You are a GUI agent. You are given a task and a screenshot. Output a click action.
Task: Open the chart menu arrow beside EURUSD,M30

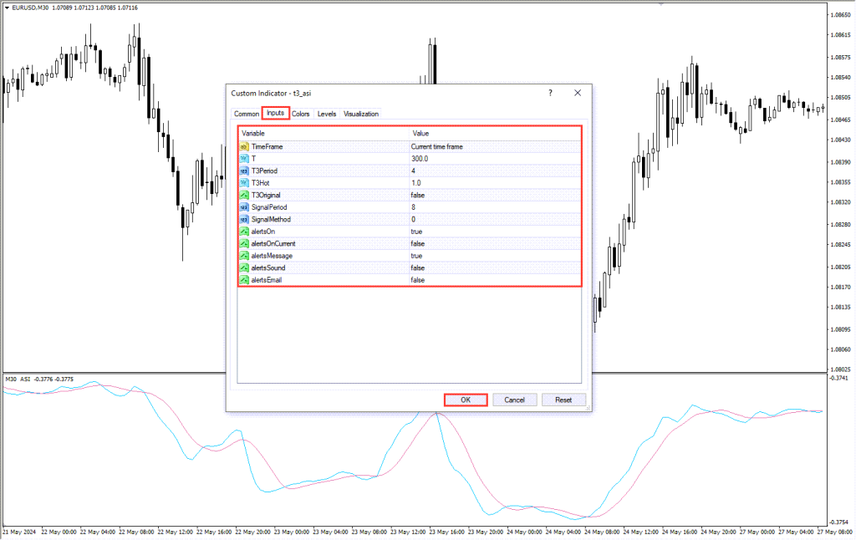(7, 8)
